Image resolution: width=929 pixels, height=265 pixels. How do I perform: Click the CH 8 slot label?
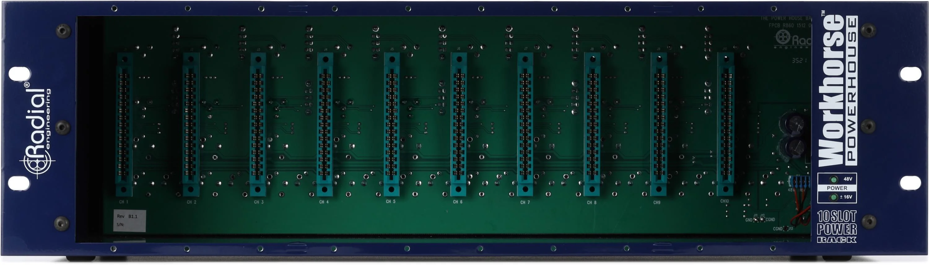coord(591,202)
